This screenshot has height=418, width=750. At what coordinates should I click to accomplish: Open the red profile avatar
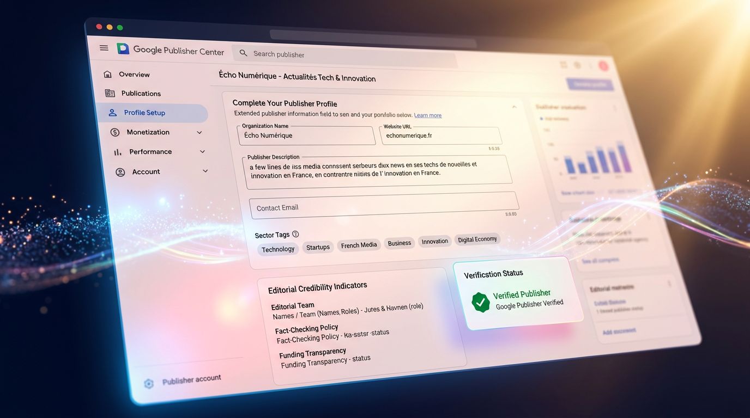(603, 66)
